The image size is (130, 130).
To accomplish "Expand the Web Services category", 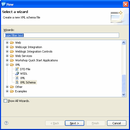I will click(7, 56).
